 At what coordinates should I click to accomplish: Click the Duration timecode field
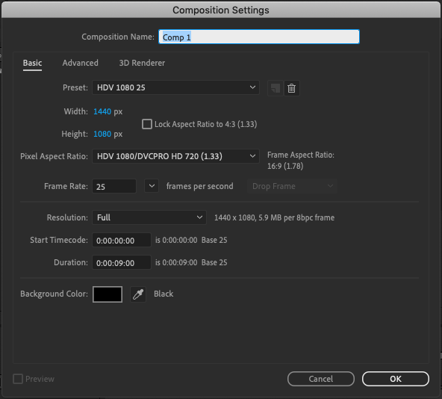[x=122, y=262]
